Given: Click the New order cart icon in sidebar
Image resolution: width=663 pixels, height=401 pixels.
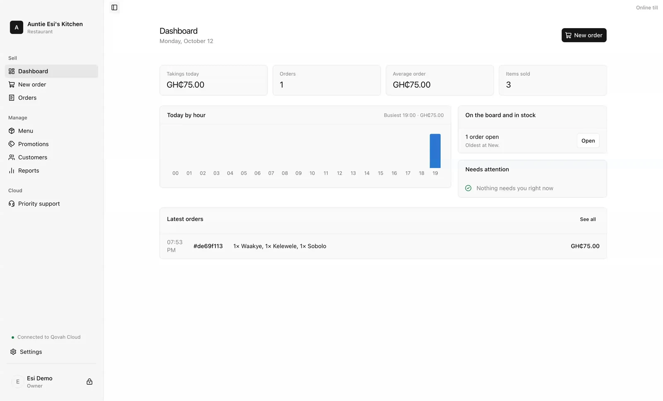Looking at the screenshot, I should pos(12,84).
